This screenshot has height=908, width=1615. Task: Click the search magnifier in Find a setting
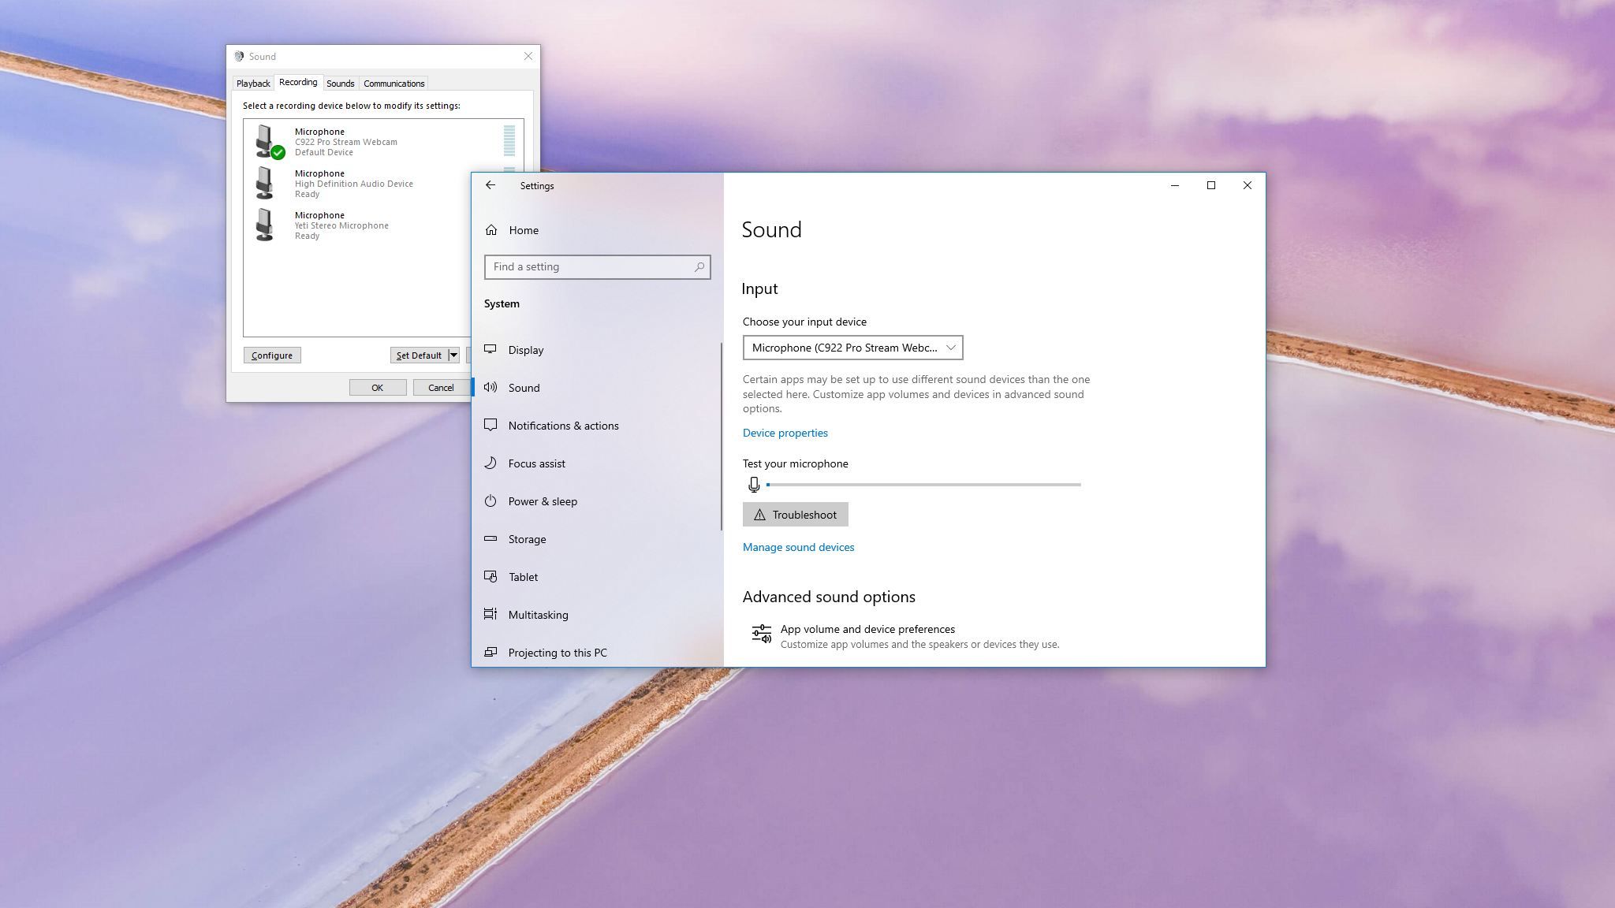pos(699,267)
